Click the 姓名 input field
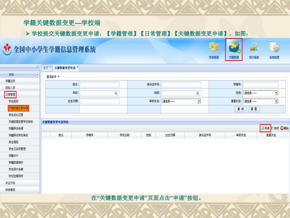This screenshot has width=290, height=218. pos(100,84)
